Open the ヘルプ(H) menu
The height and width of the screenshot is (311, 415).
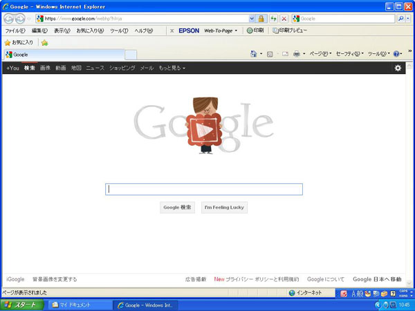pos(144,30)
